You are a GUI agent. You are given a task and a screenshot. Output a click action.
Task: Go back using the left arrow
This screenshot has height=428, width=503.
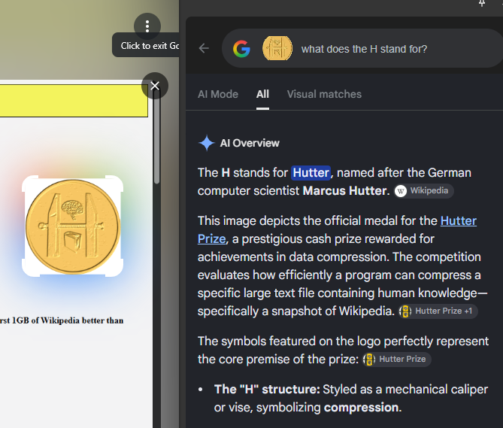point(204,48)
